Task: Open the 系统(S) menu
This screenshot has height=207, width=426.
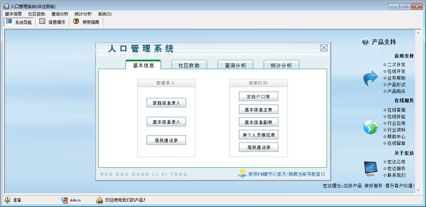Action: coord(105,14)
